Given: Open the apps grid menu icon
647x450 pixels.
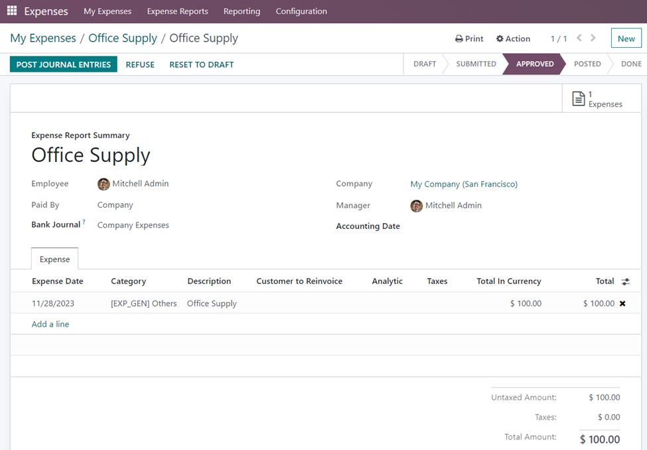Looking at the screenshot, I should [x=12, y=11].
